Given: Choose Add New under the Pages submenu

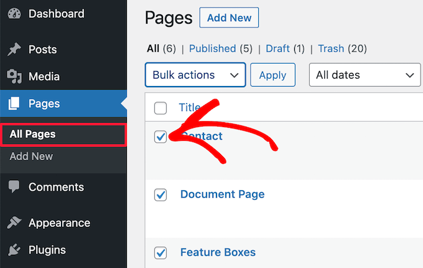Looking at the screenshot, I should 31,156.
